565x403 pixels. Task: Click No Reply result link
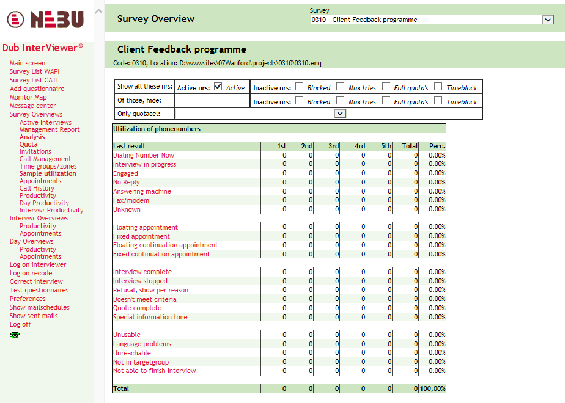(126, 182)
